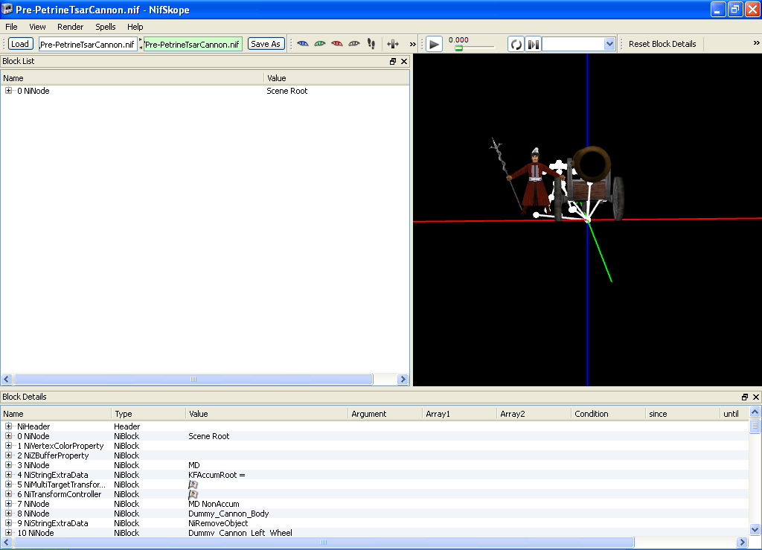This screenshot has height=550, width=762.
Task: Click the green eye view icon
Action: click(x=319, y=44)
